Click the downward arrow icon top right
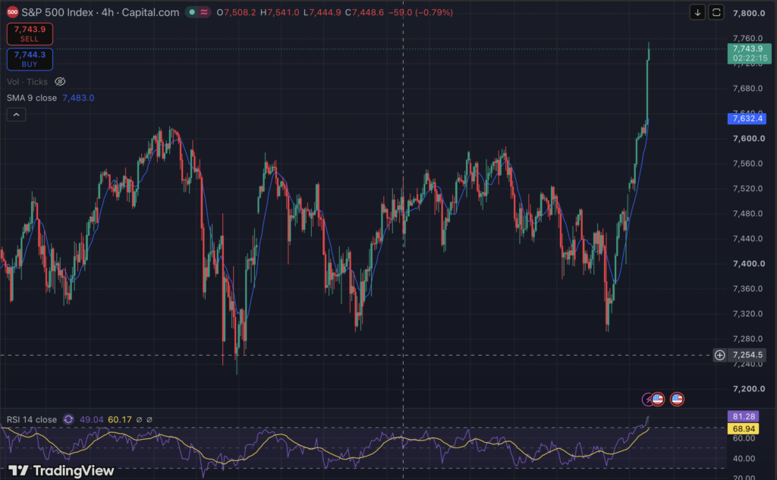This screenshot has height=480, width=777. pos(697,12)
